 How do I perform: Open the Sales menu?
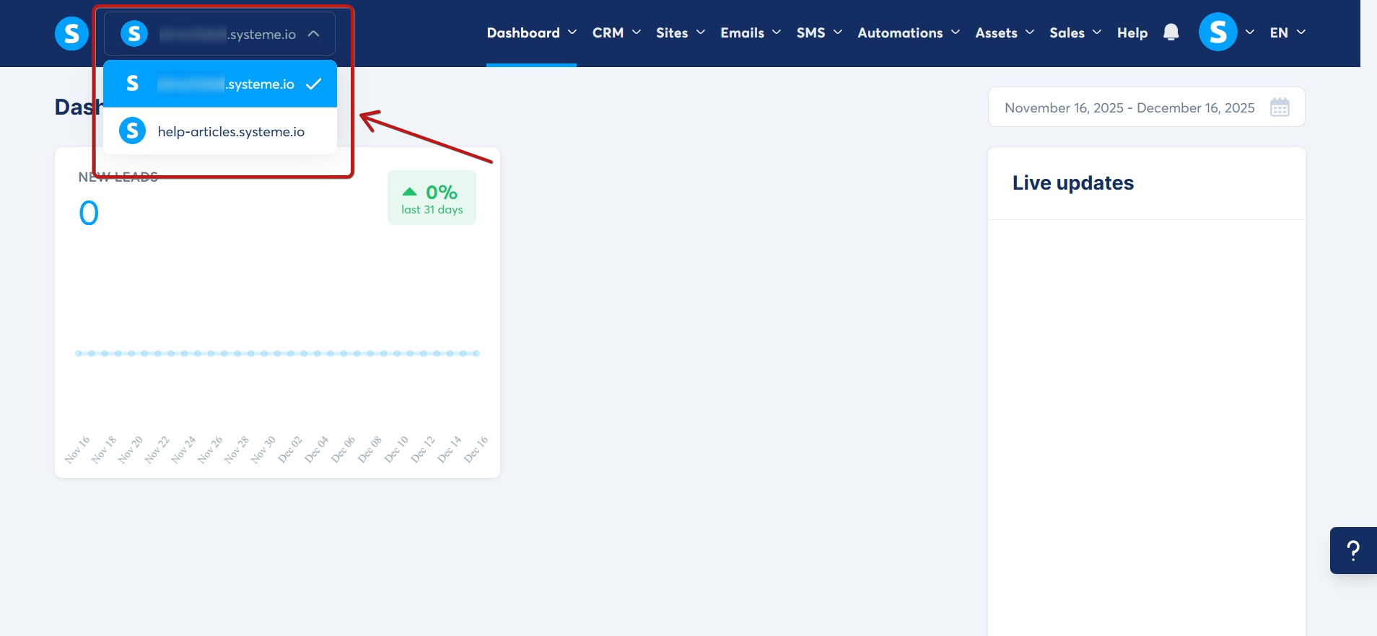click(1075, 32)
